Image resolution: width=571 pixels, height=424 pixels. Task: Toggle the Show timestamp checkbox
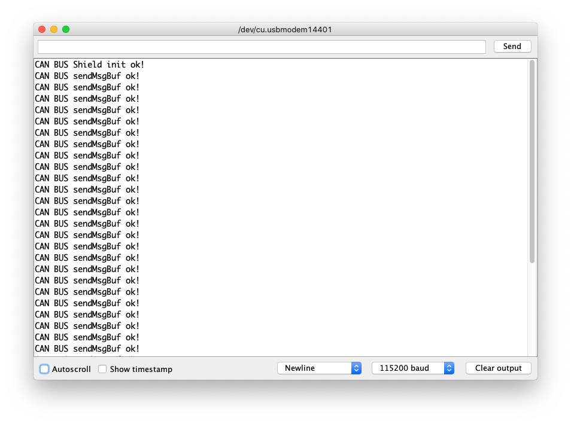pyautogui.click(x=102, y=369)
